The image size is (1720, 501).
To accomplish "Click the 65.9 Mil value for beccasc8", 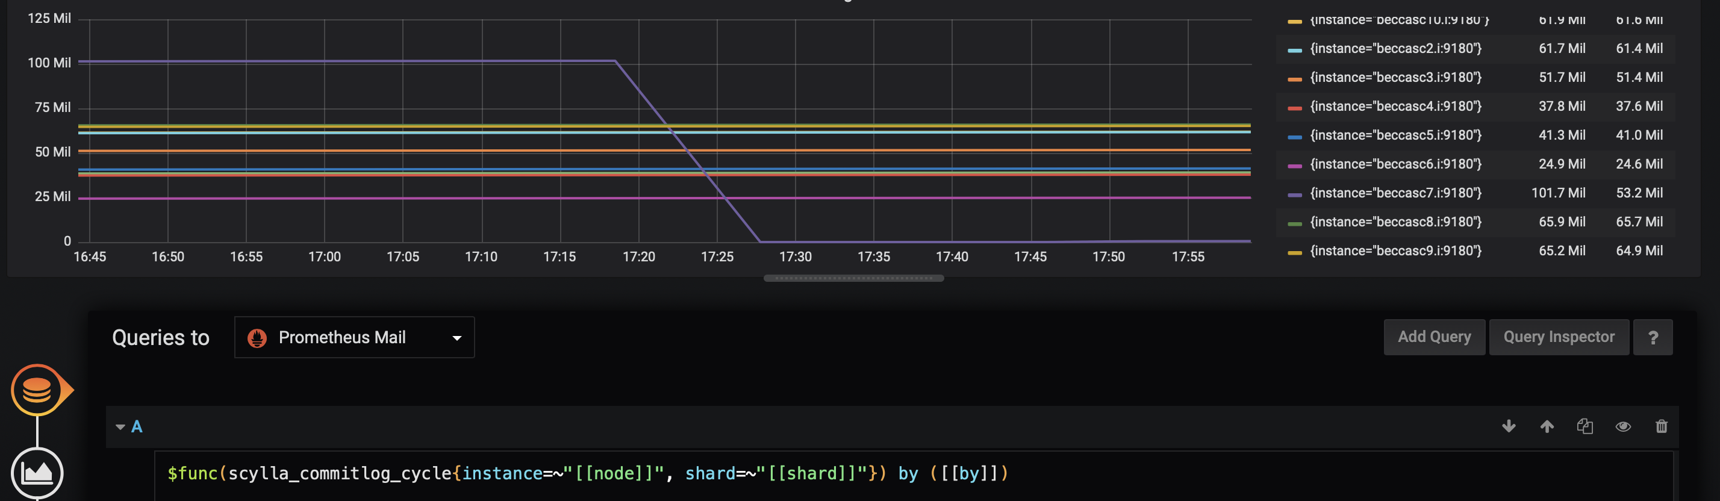I will point(1562,222).
